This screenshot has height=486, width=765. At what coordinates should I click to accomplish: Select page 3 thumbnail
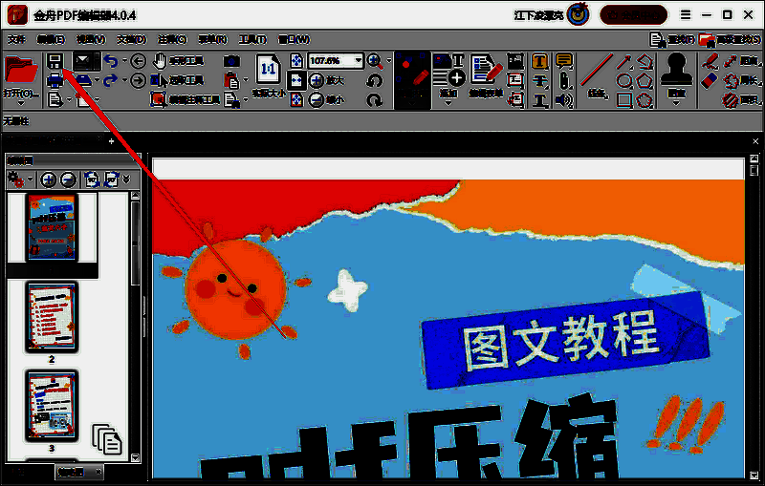(x=52, y=406)
